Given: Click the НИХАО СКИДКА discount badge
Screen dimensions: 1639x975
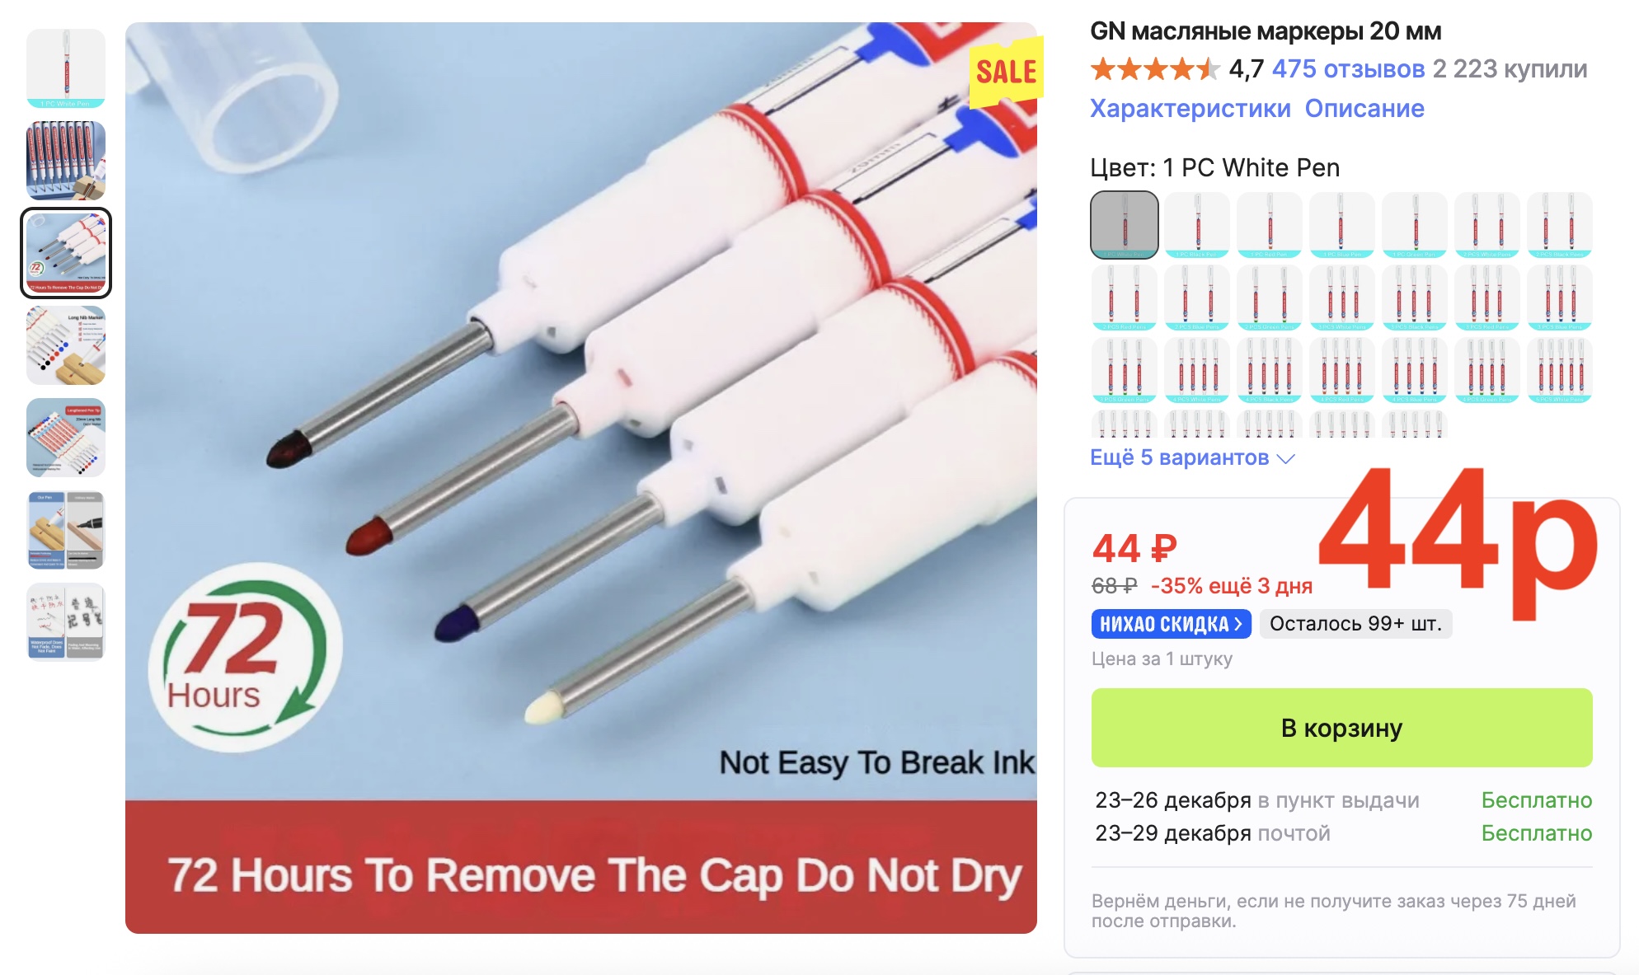Looking at the screenshot, I should pyautogui.click(x=1171, y=624).
